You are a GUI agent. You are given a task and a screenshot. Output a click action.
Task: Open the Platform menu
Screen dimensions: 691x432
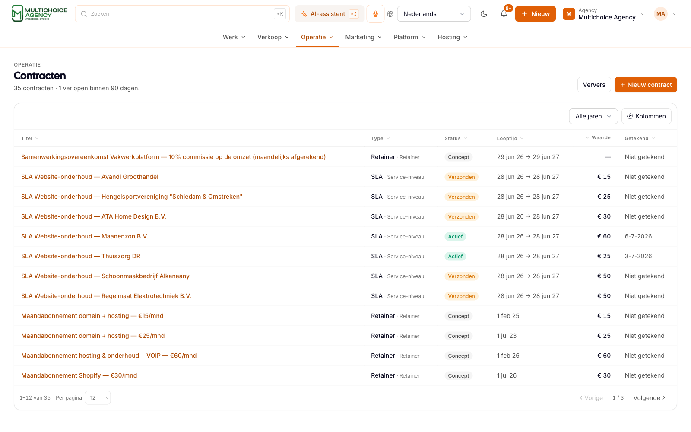pos(410,37)
